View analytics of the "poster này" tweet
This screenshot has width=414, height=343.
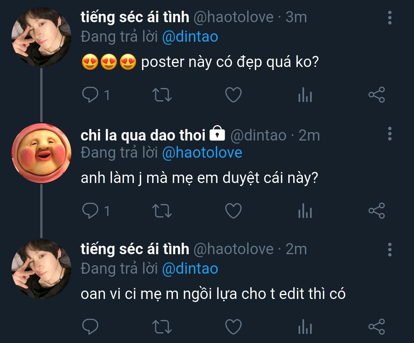(x=305, y=95)
